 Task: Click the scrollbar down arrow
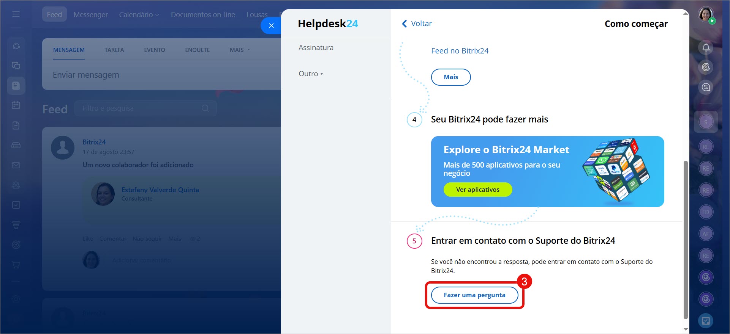[x=686, y=329]
